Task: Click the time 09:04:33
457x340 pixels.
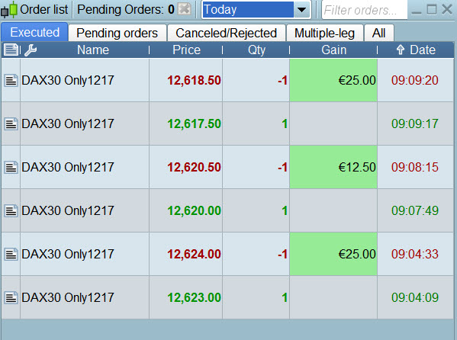Action: click(415, 254)
